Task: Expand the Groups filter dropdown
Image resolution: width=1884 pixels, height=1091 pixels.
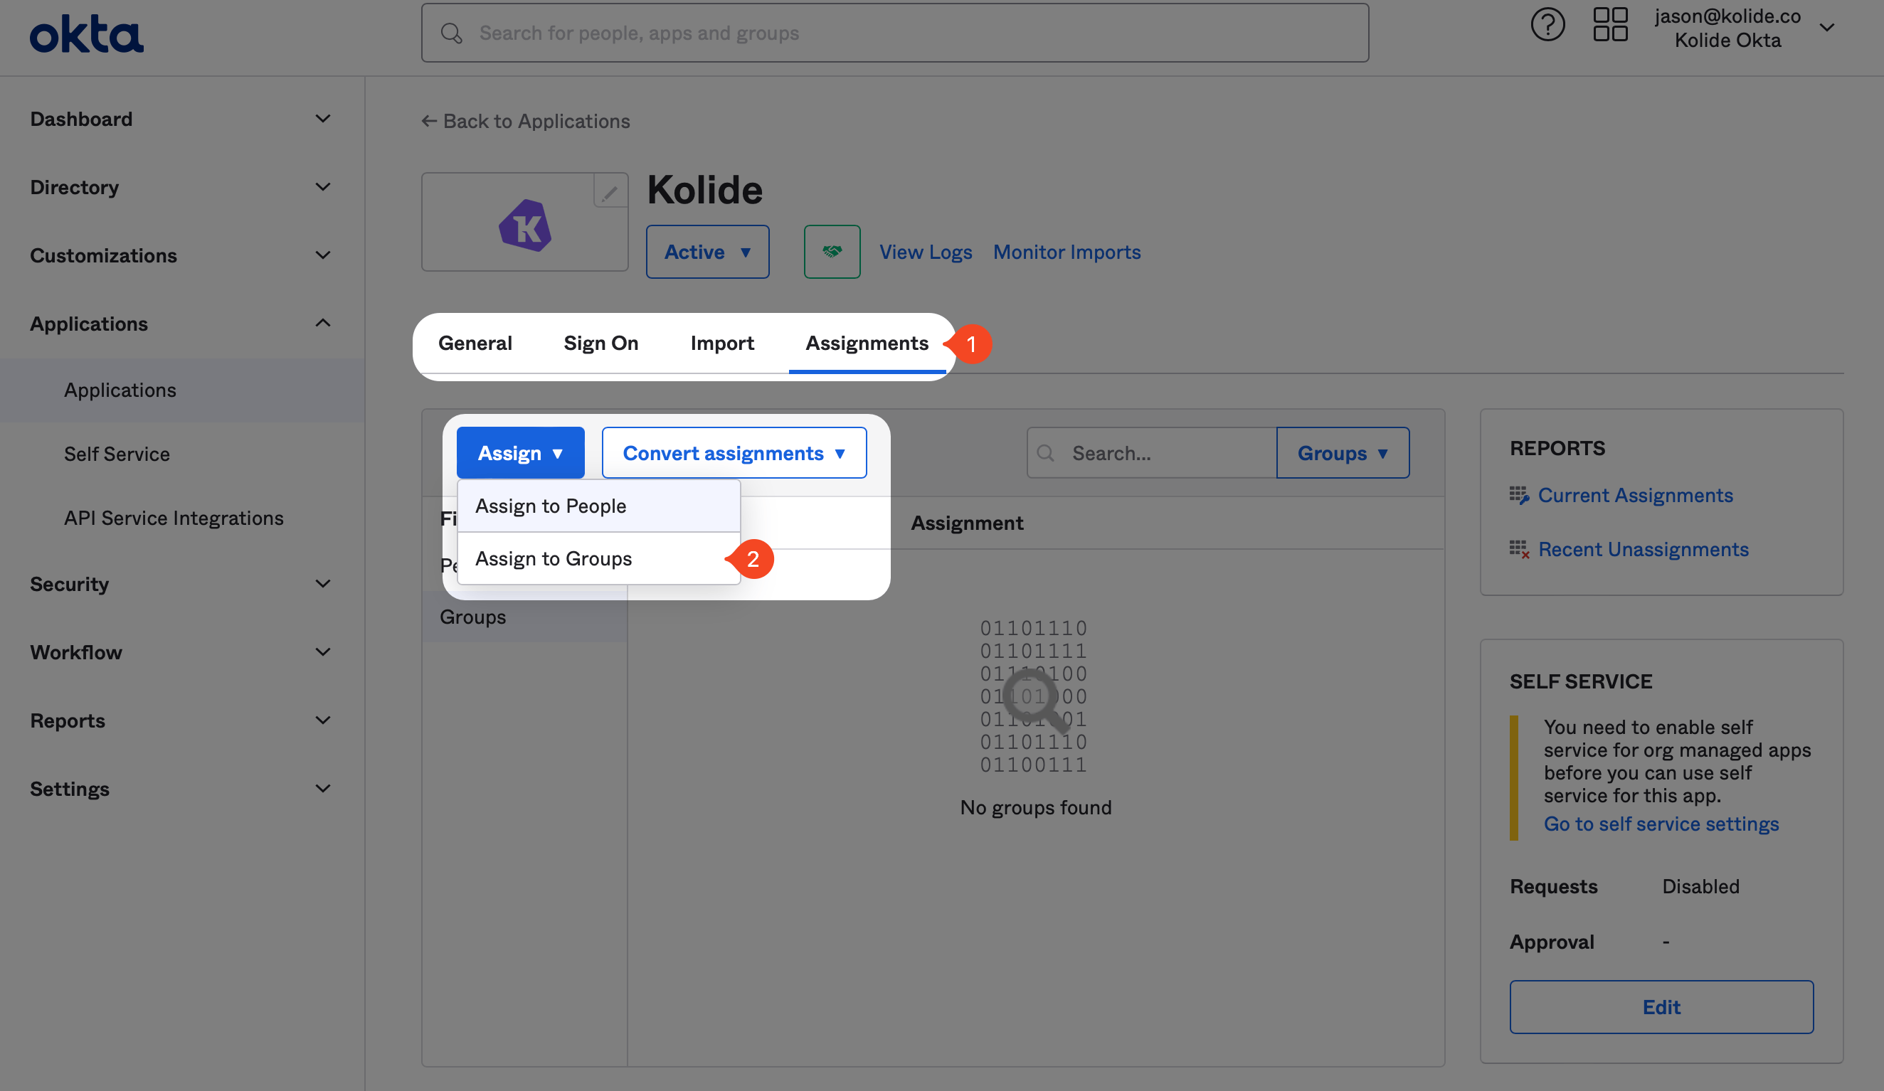Action: coord(1342,452)
